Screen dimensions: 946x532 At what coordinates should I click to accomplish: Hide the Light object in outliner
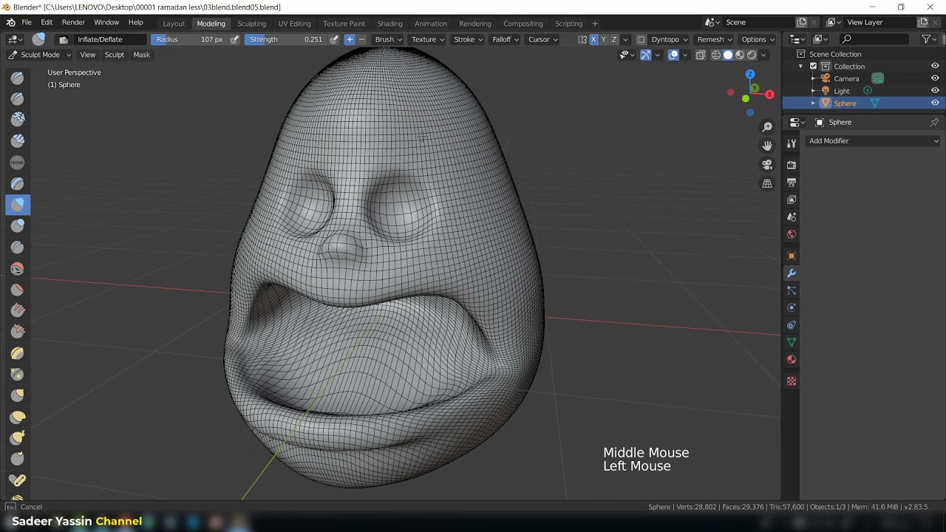(x=935, y=91)
